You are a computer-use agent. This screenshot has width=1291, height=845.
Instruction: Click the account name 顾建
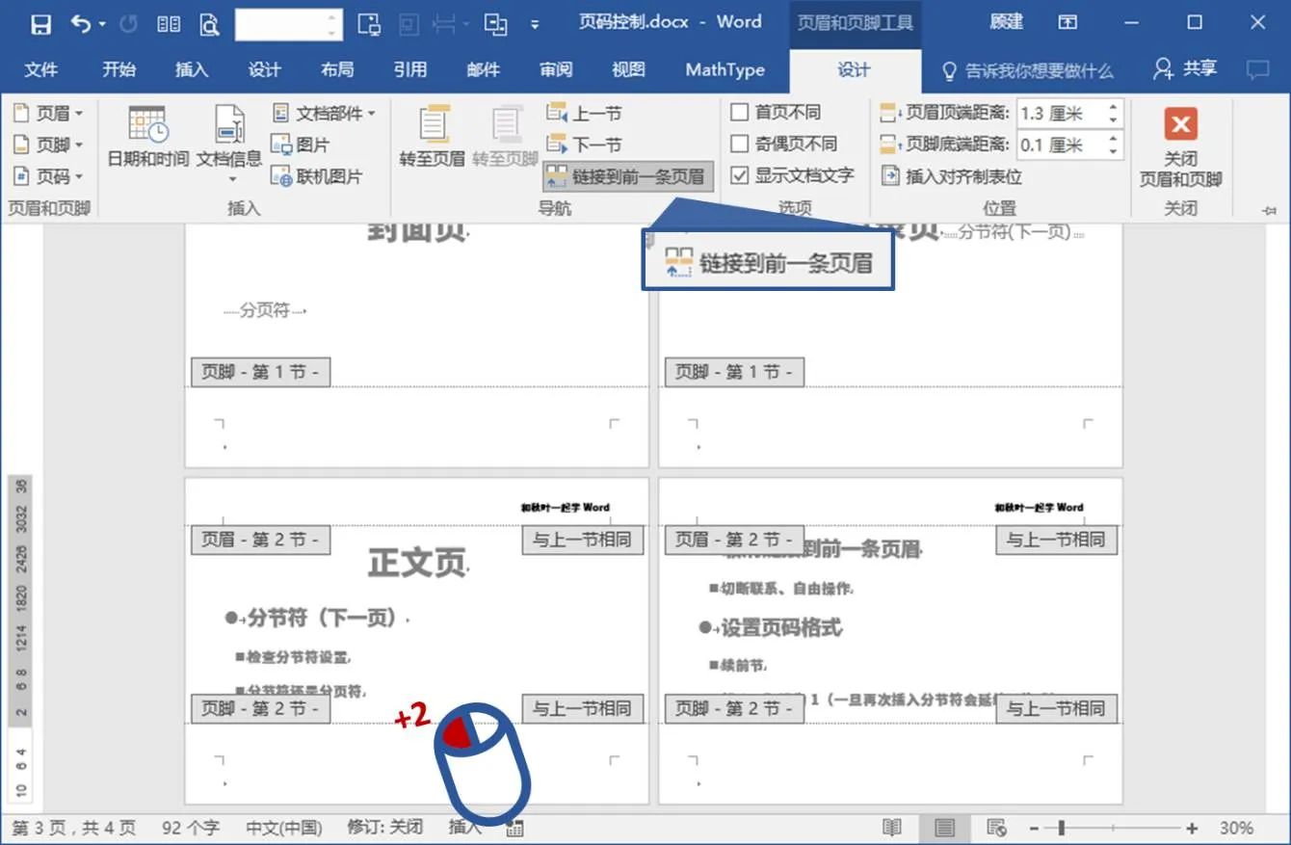click(1006, 22)
